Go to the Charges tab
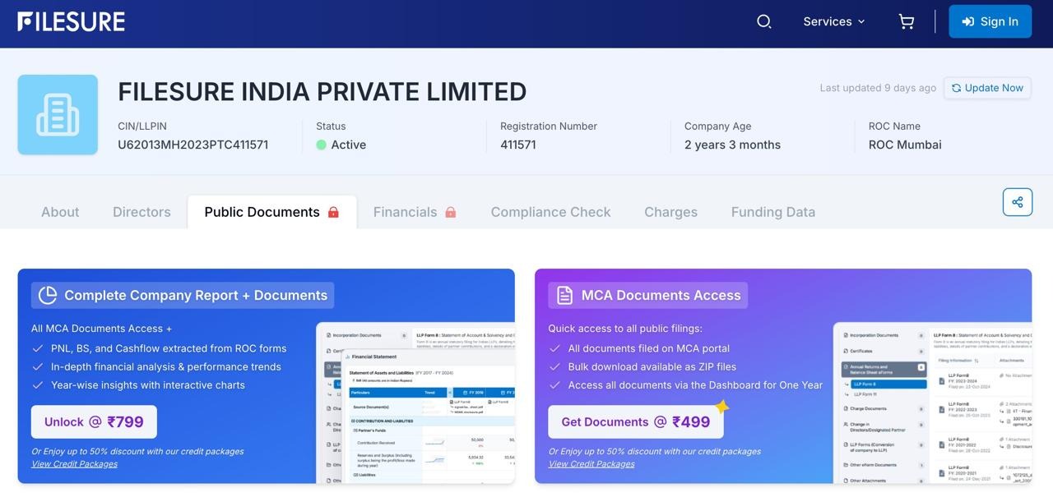The height and width of the screenshot is (497, 1053). (x=670, y=212)
